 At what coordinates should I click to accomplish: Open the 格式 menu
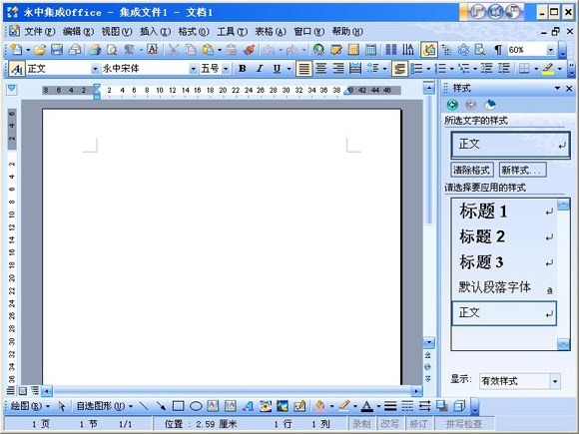pyautogui.click(x=193, y=32)
